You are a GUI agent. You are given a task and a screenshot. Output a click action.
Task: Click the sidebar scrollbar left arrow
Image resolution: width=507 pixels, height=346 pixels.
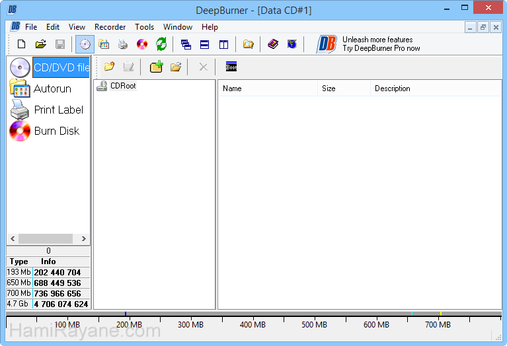(13, 239)
